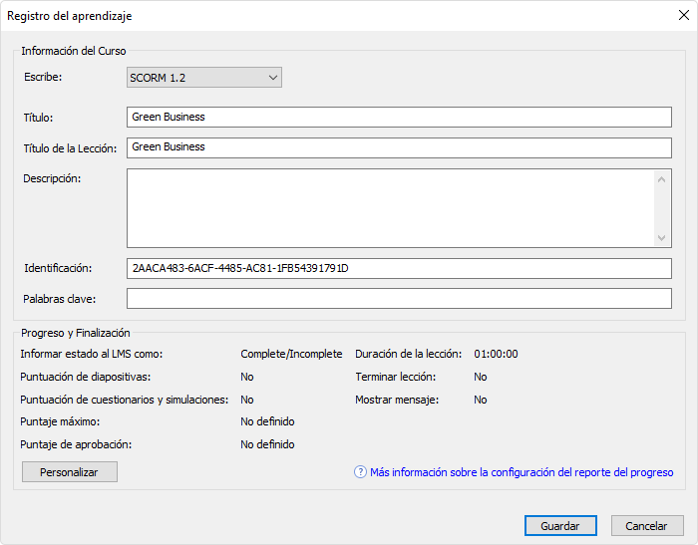Click the Información del Curso group title
Screen dimensions: 698x545
(74, 51)
